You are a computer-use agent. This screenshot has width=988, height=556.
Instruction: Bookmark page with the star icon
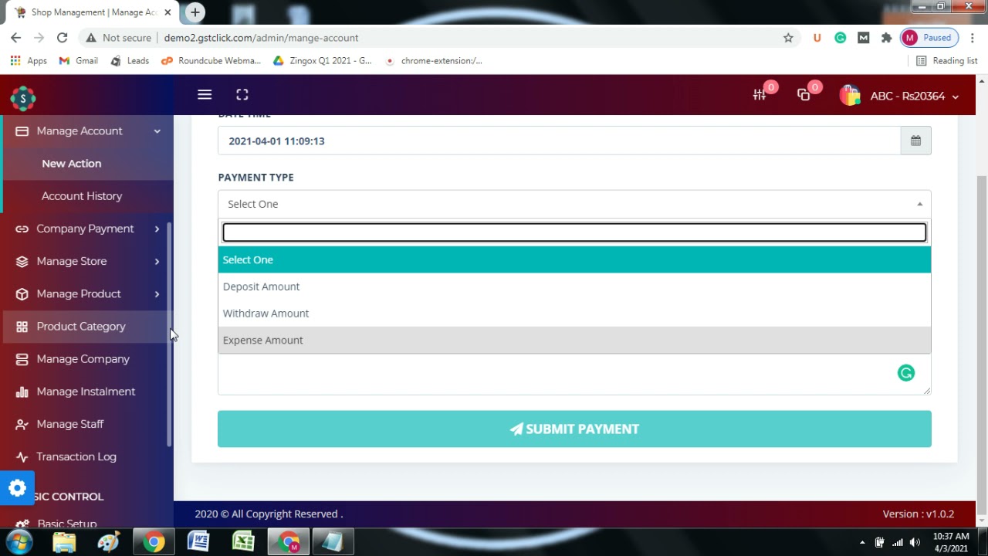coord(788,38)
